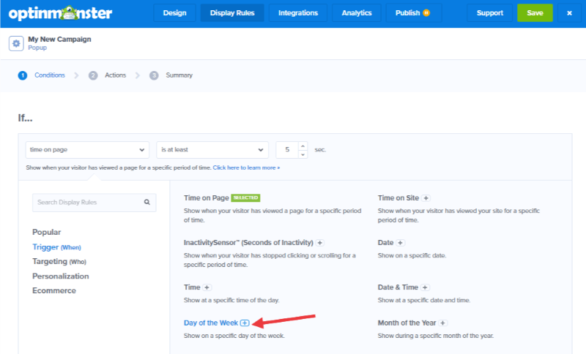Add the Date & Time rule plus icon
This screenshot has width=586, height=354.
coord(425,287)
